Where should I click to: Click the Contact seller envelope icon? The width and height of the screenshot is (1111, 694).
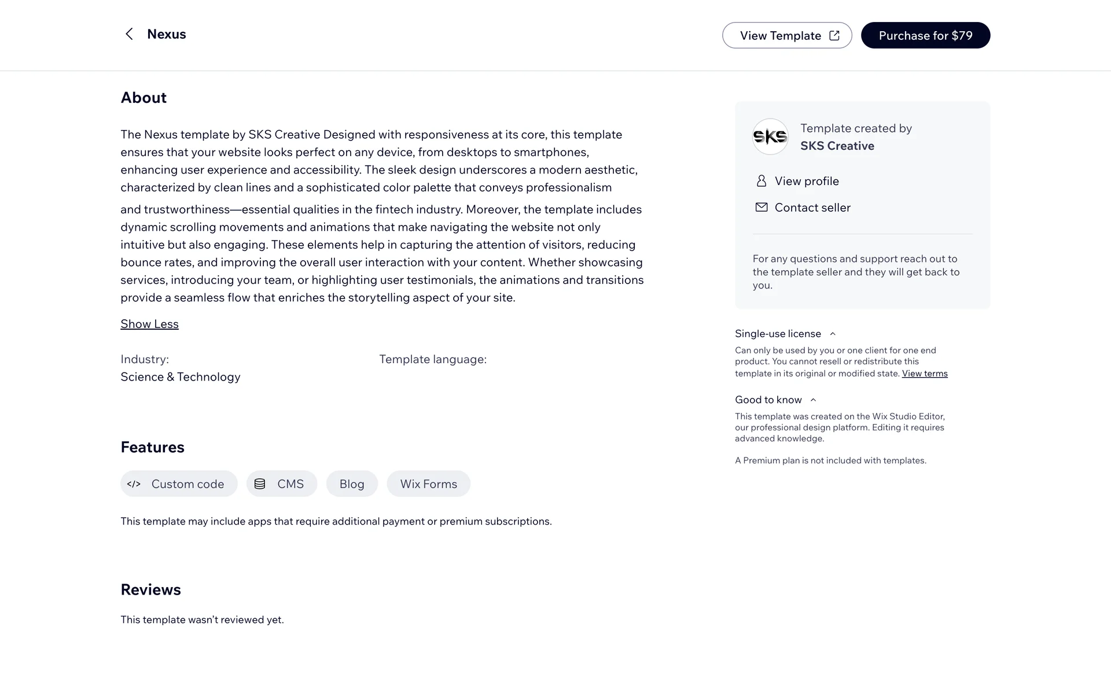pyautogui.click(x=761, y=207)
